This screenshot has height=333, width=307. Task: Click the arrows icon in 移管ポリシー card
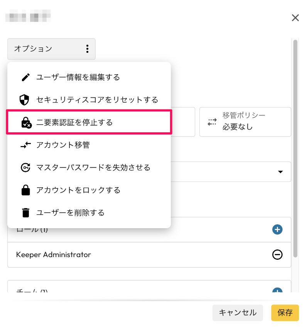[212, 122]
